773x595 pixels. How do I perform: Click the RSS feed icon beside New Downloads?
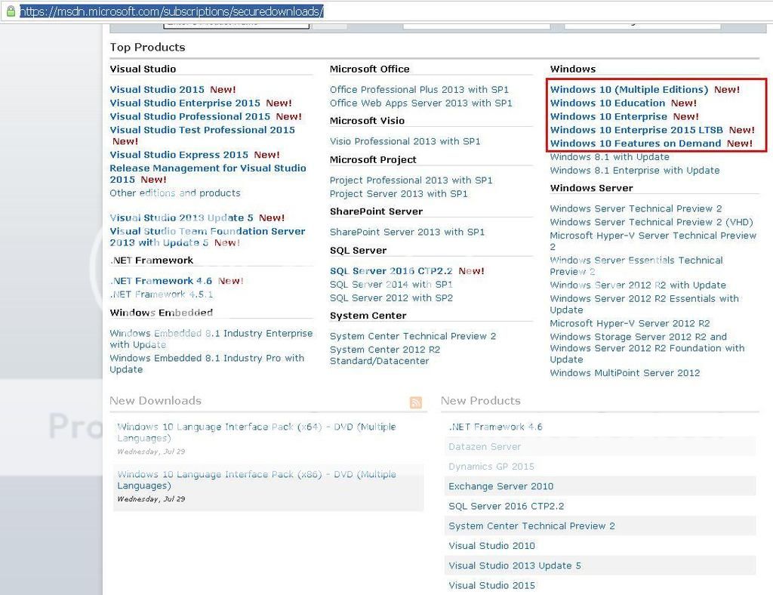(x=416, y=402)
